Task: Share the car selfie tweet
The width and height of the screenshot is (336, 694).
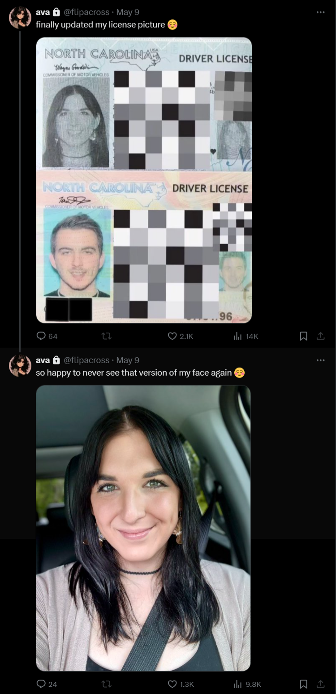Action: 320,684
